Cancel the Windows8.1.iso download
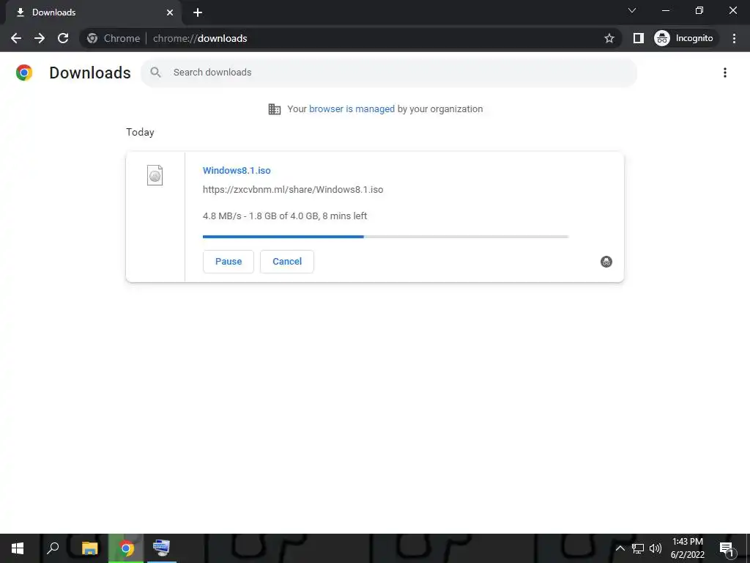 coord(287,262)
